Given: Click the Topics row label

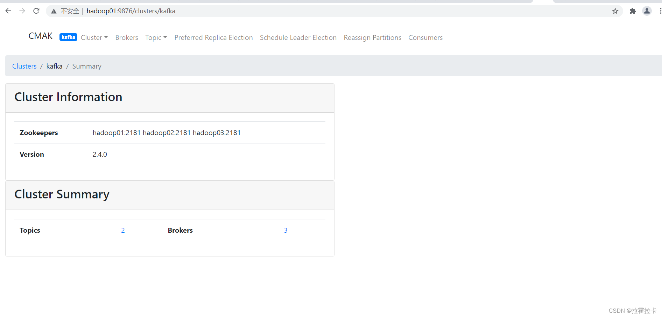Looking at the screenshot, I should [x=30, y=230].
